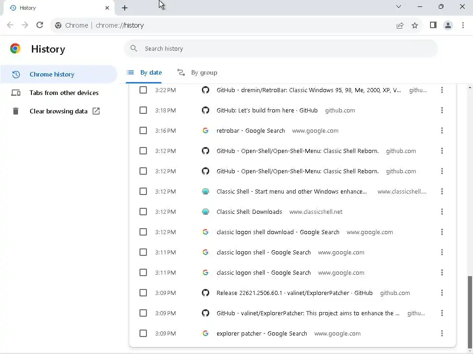
Task: Open the profile avatar menu
Action: pyautogui.click(x=448, y=25)
